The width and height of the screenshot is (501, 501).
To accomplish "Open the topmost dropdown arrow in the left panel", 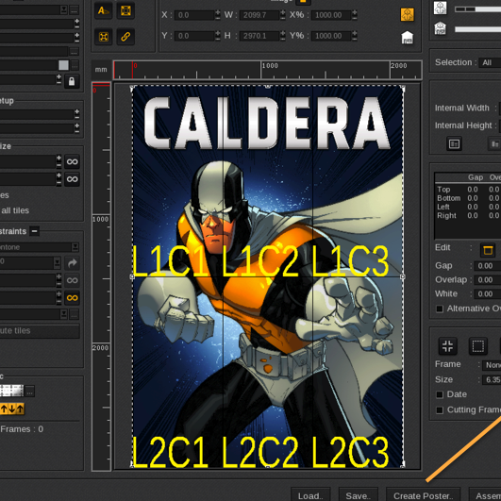I will [64, 9].
